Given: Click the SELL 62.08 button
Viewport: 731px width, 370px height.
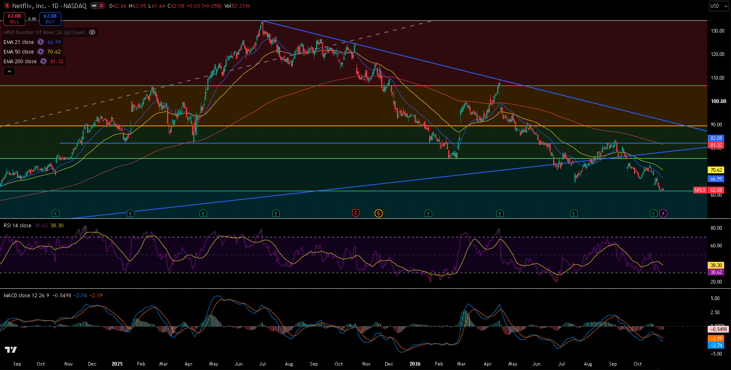Looking at the screenshot, I should pyautogui.click(x=14, y=18).
